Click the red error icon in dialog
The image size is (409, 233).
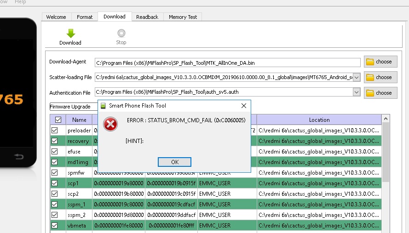point(110,124)
